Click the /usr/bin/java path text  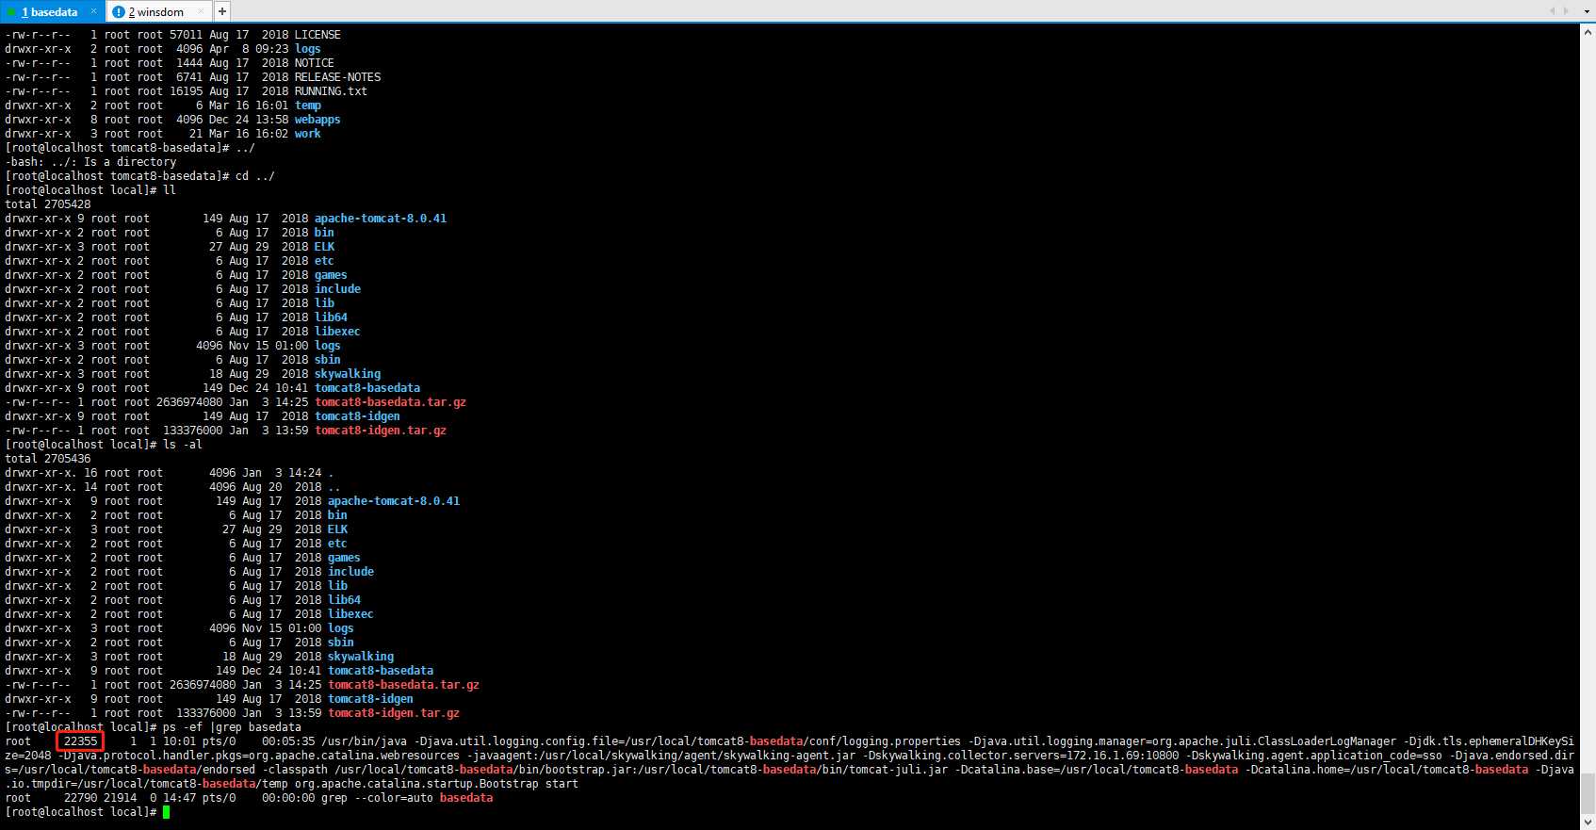point(364,741)
